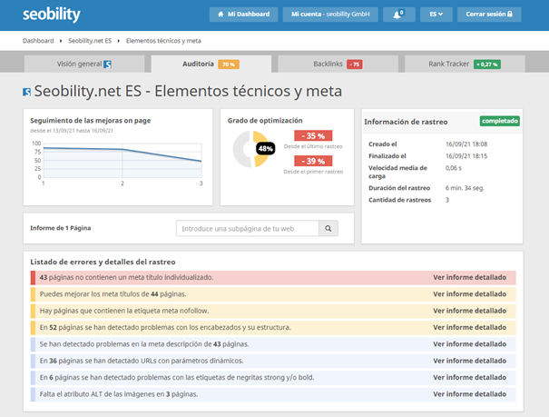Open the Rank Tracker tab

coord(465,64)
